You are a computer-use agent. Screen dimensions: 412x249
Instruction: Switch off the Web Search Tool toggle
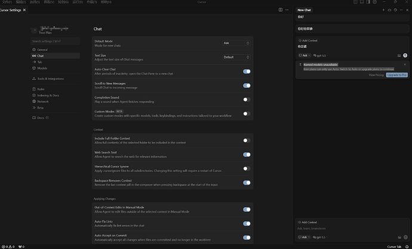tap(247, 155)
